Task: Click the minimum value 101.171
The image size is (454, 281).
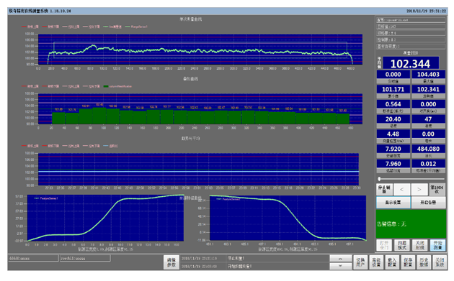Action: 393,90
